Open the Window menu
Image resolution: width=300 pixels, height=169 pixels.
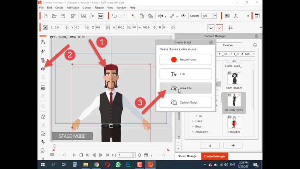(x=121, y=8)
